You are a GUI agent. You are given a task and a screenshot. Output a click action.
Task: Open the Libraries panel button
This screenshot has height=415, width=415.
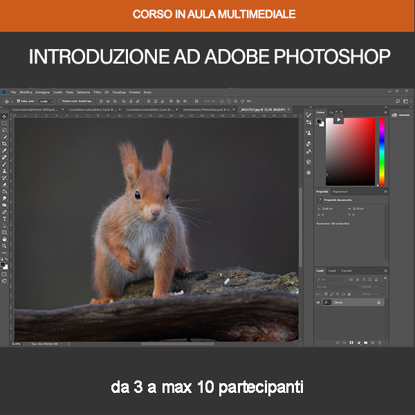[400, 115]
